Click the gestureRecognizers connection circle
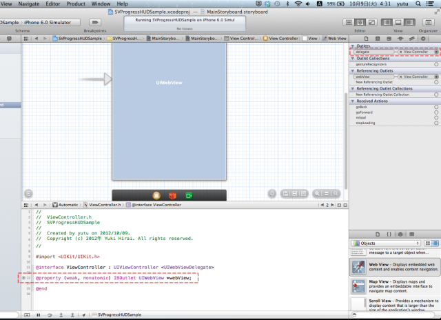This screenshot has width=441, height=320. tap(436, 64)
